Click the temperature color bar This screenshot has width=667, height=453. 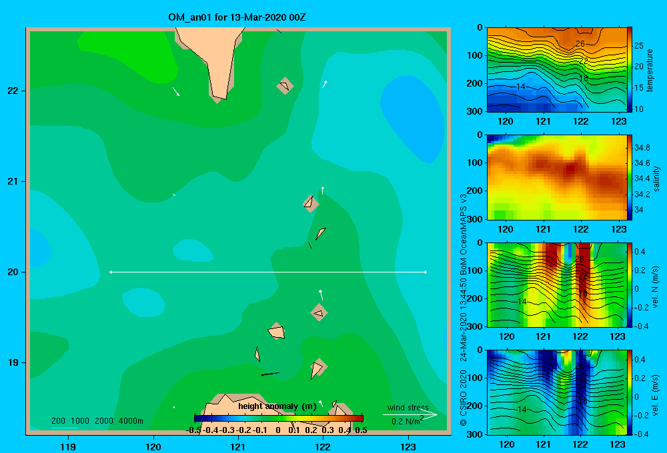click(630, 70)
